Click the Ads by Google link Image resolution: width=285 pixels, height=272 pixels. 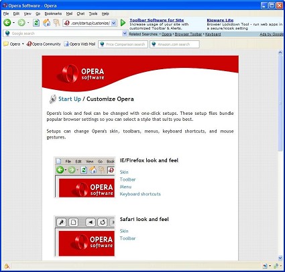point(272,34)
